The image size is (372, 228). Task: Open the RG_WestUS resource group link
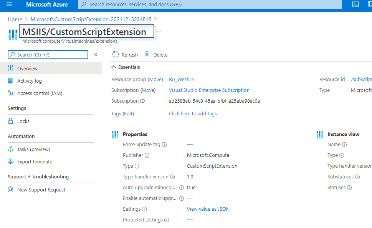182,79
